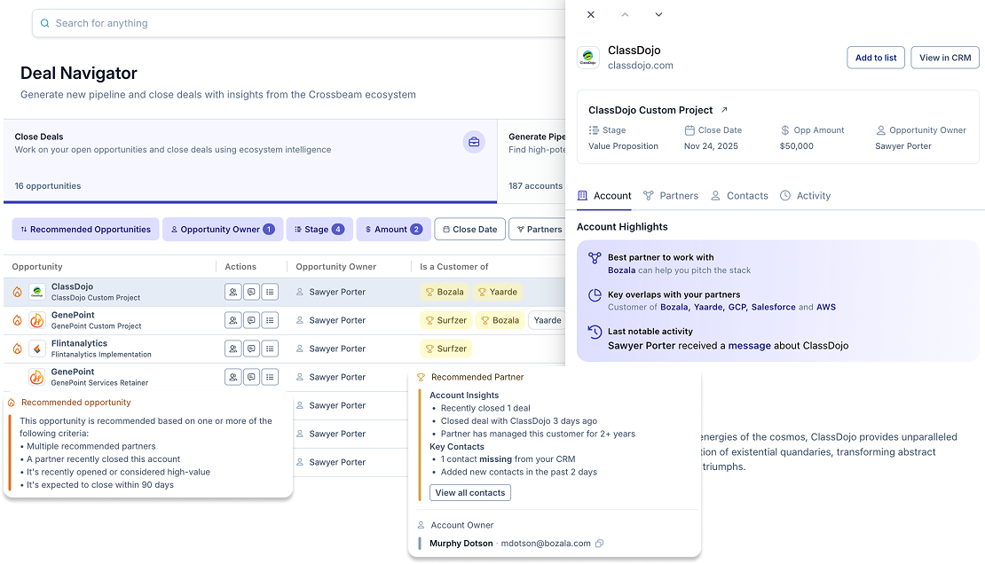Click GenePoint Services Retainer company logo
Viewport: 985px width, 564px height.
tap(37, 377)
